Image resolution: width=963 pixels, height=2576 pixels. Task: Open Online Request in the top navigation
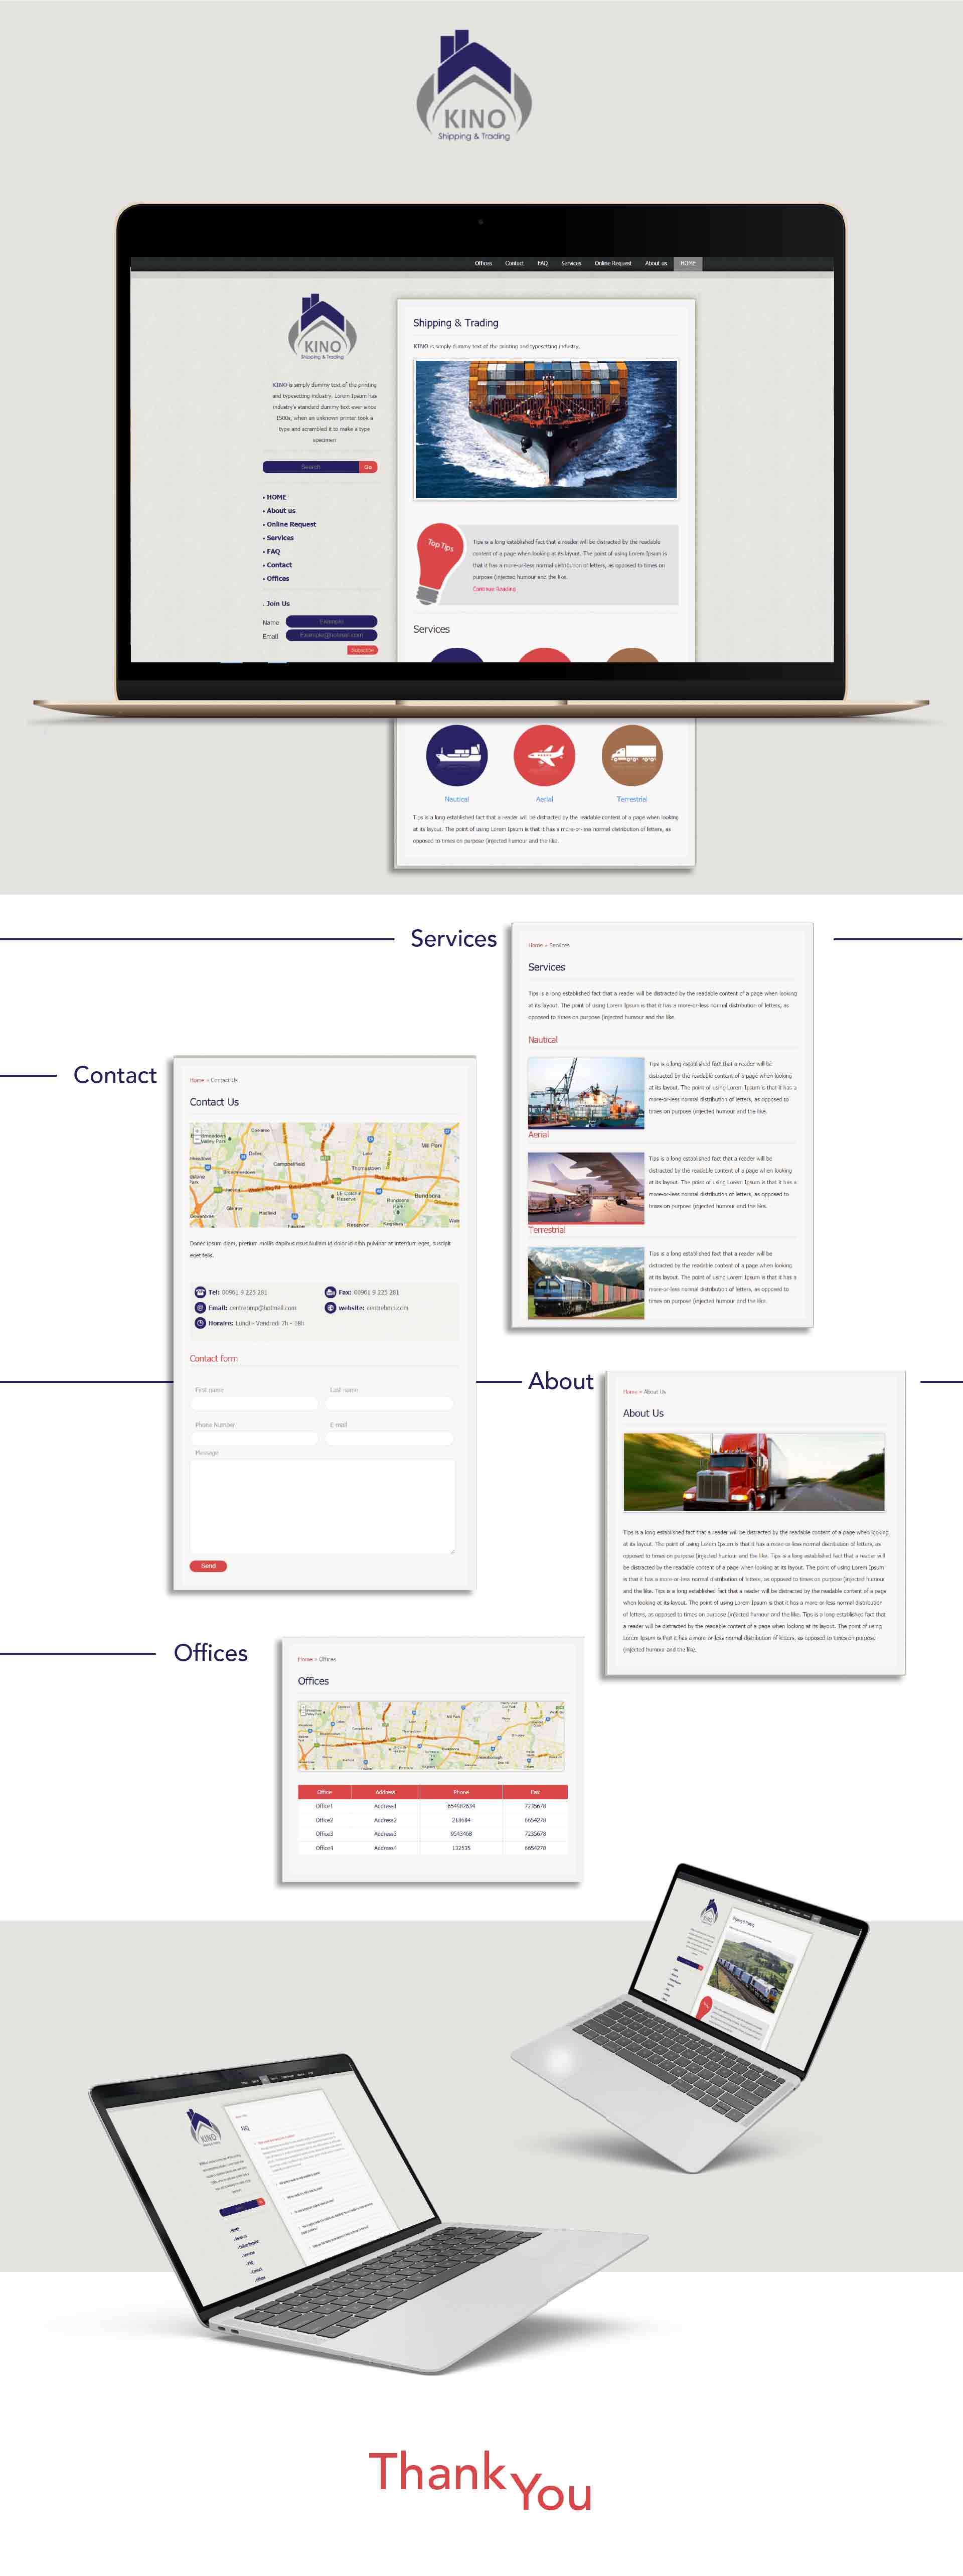click(x=613, y=263)
